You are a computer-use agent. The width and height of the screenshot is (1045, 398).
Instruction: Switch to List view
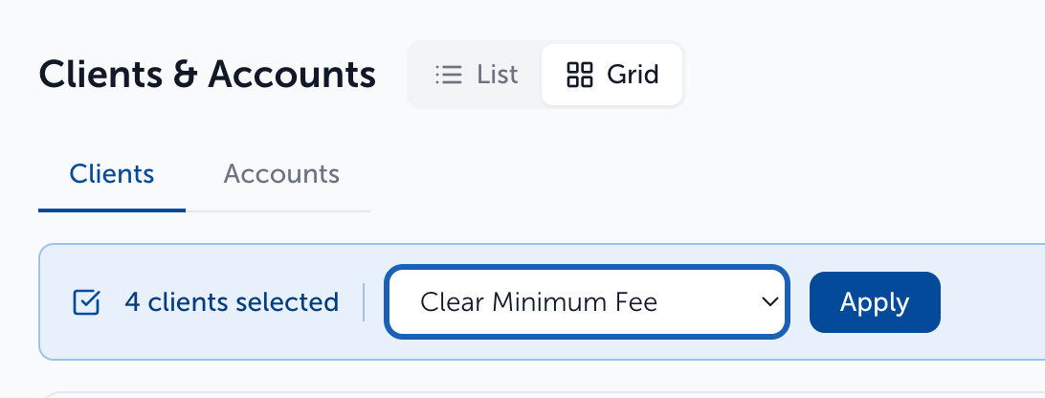[476, 75]
